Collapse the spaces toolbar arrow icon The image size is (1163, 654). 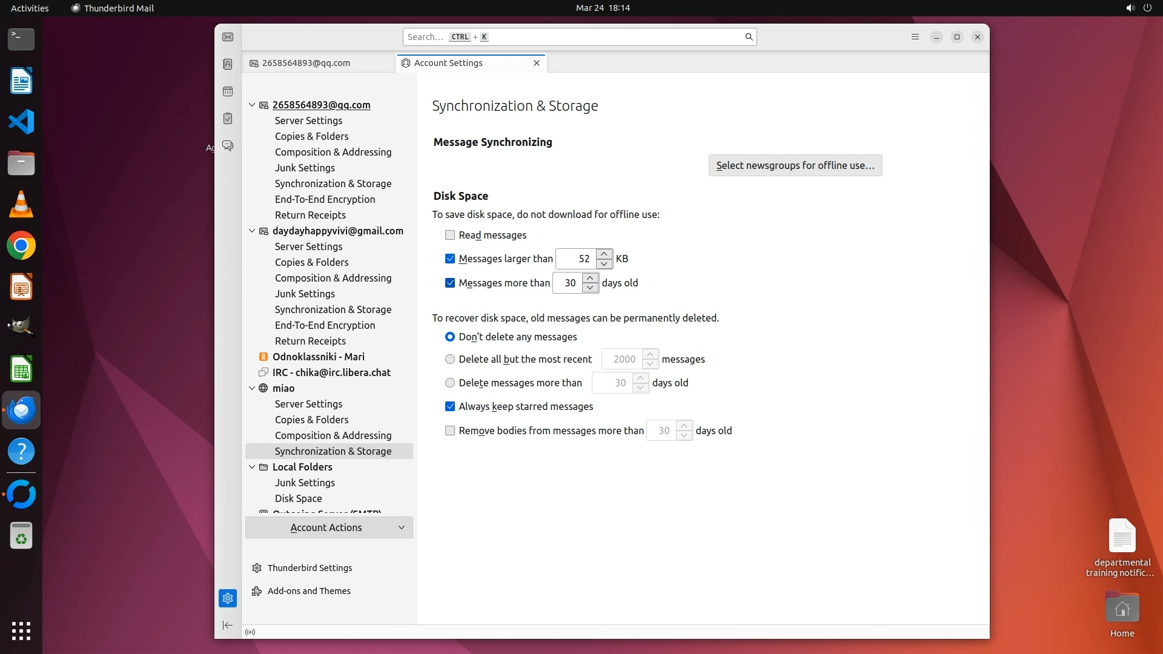(x=228, y=625)
